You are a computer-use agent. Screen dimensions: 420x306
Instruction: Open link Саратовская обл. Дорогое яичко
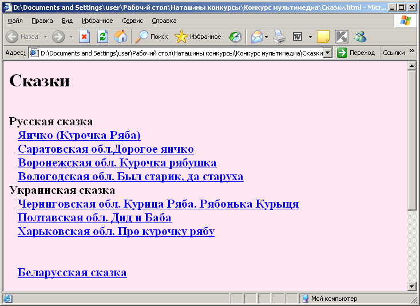(106, 149)
